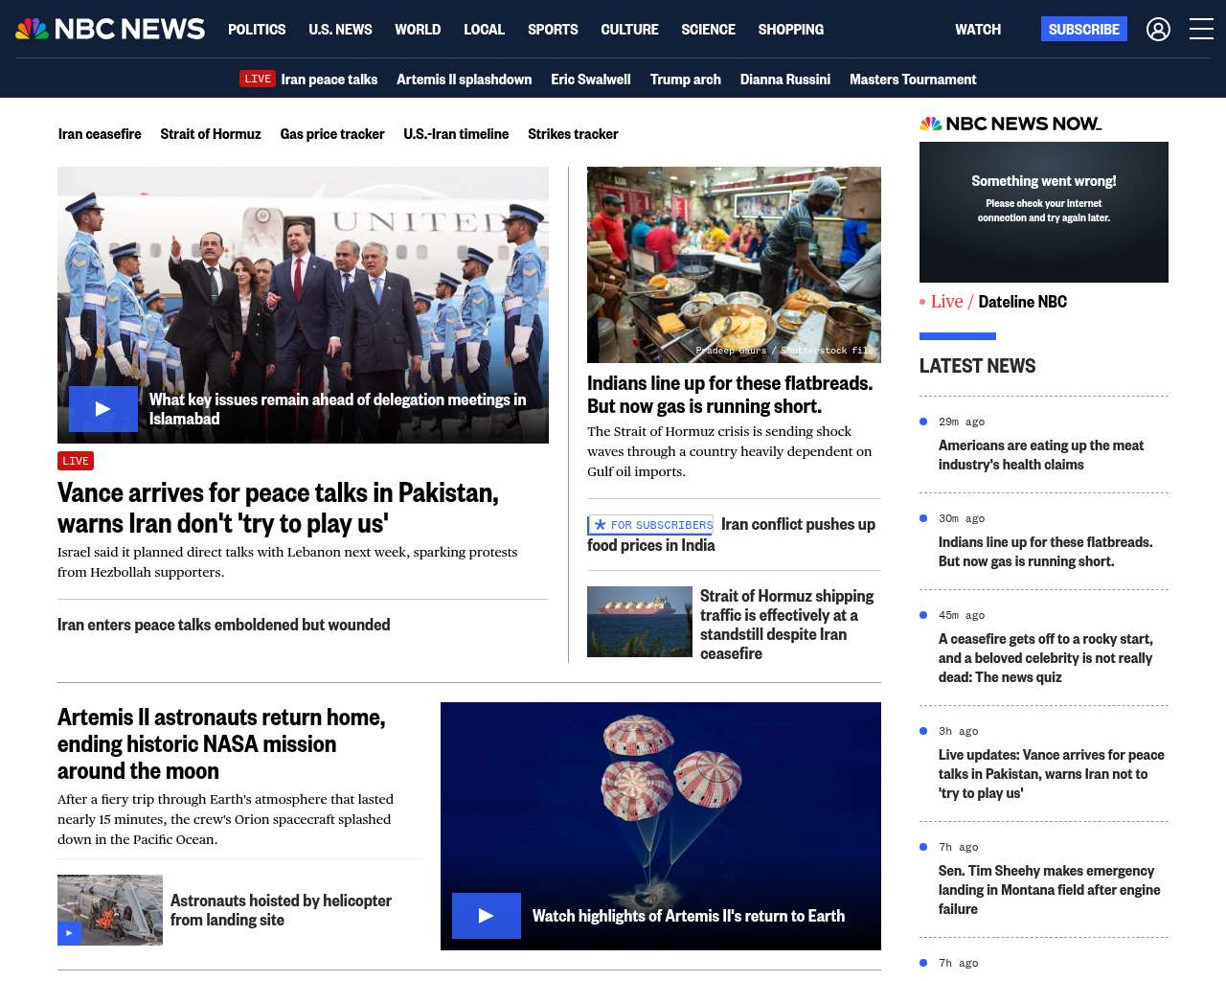Select the Gas price tracker tab

coord(331,134)
